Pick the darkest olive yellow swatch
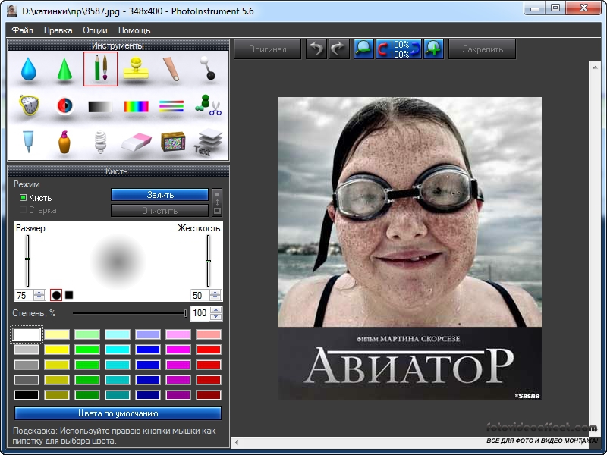 pos(57,395)
